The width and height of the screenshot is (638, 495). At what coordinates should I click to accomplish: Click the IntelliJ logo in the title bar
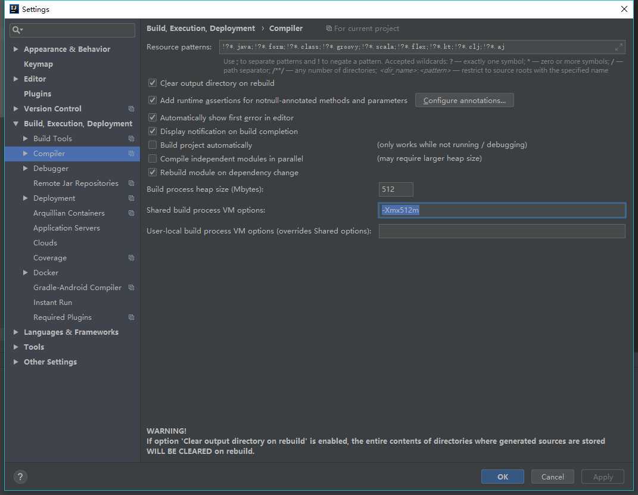14,9
